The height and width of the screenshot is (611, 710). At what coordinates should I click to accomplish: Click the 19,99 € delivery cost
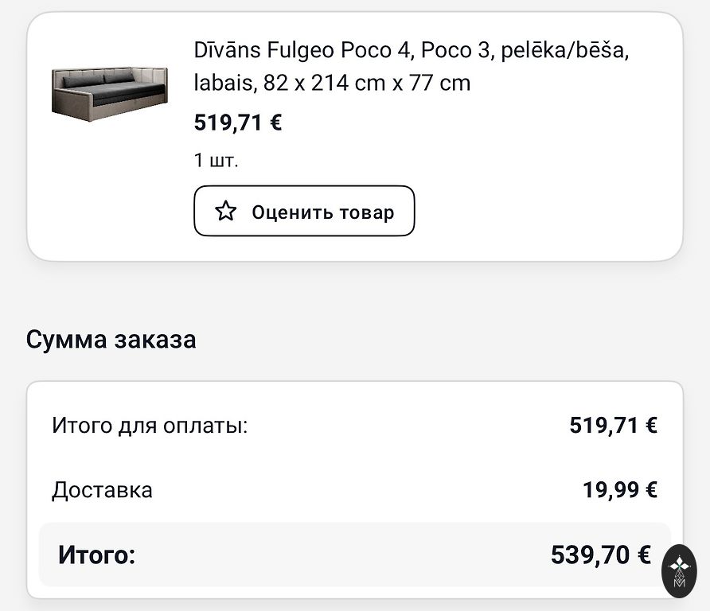click(x=619, y=490)
